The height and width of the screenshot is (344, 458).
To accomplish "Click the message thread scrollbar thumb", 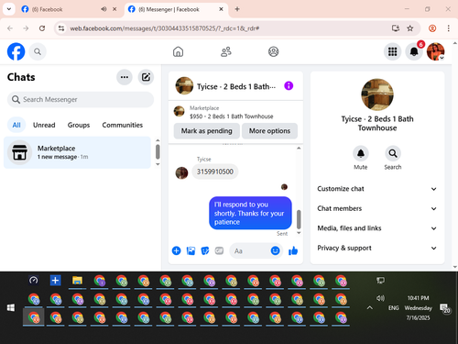I will point(299,219).
